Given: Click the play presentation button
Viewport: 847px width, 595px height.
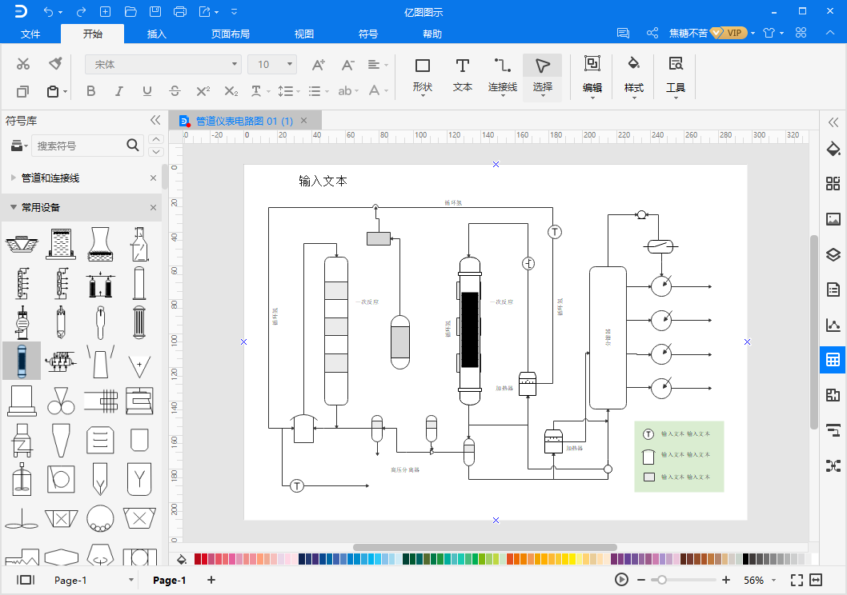Looking at the screenshot, I should 621,580.
